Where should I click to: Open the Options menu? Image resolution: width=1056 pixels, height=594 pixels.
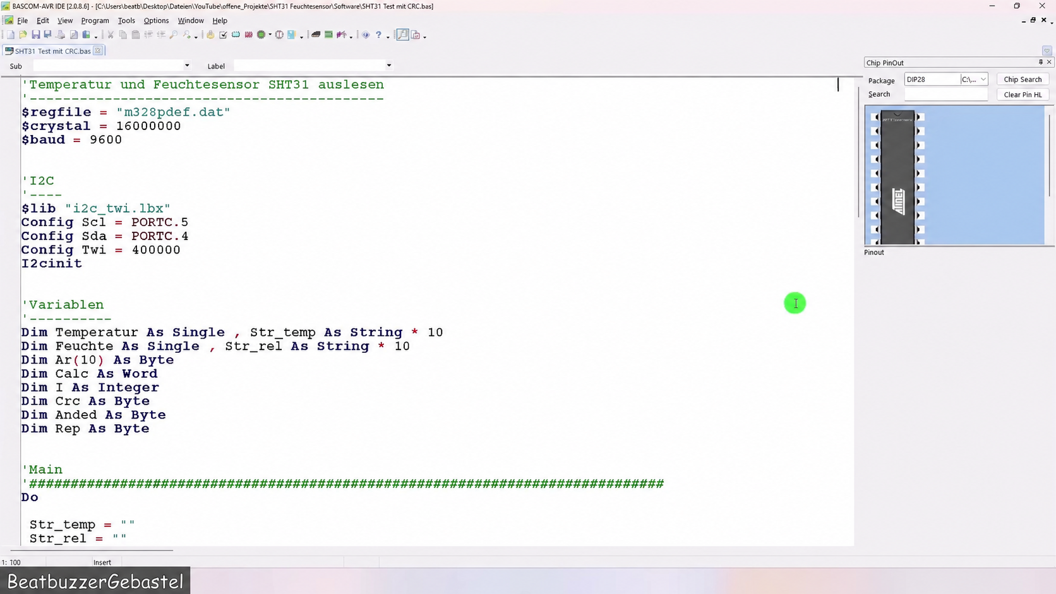point(156,20)
